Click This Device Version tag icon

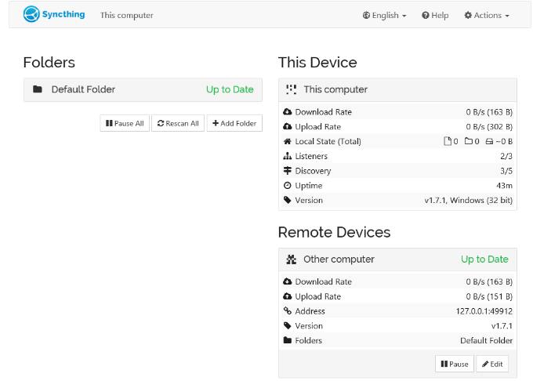288,200
